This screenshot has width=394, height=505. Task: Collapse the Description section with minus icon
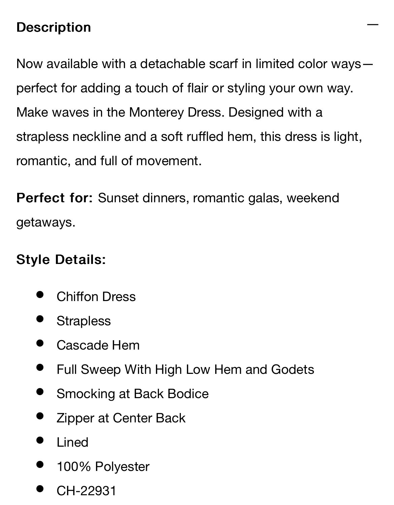pos(372,25)
